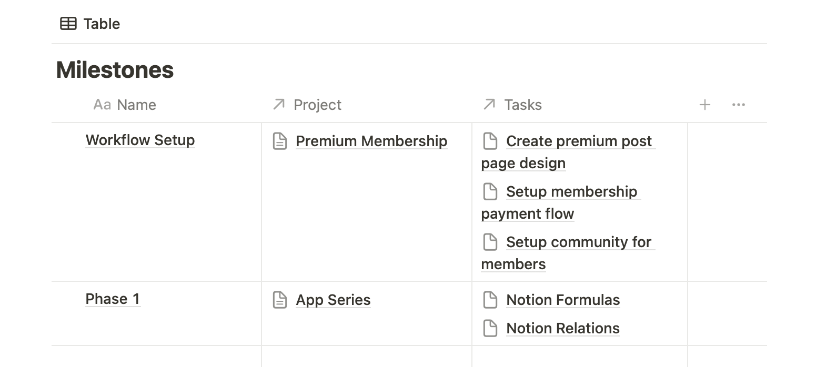
Task: Open the Workflow Setup milestone page
Action: coord(140,140)
